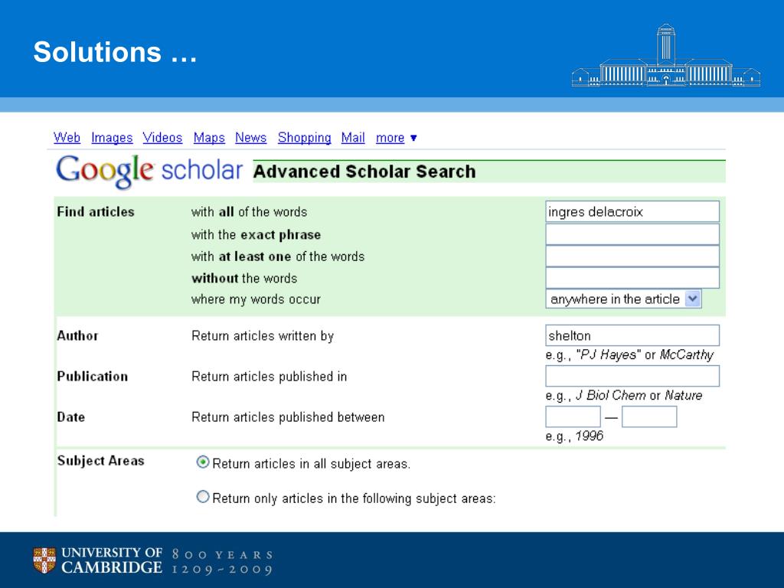Focus the 'at least one of the words' field
Screen dimensions: 784x588
click(632, 256)
